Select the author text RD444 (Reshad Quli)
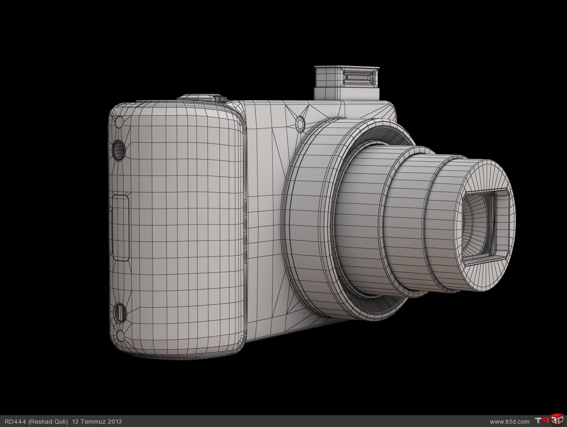The image size is (567, 427). 36,421
